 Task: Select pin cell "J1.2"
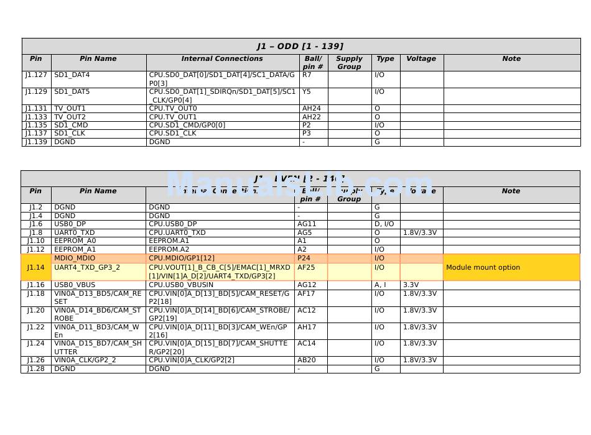[x=36, y=207]
